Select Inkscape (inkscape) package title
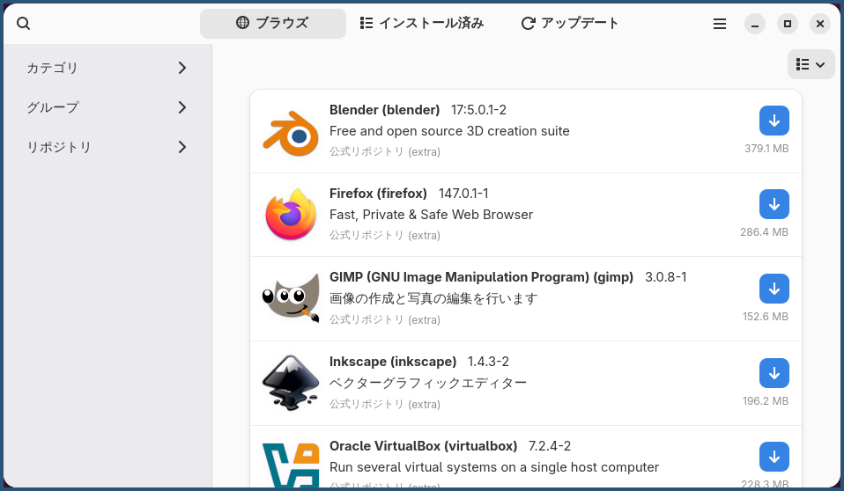The height and width of the screenshot is (491, 844). point(393,362)
